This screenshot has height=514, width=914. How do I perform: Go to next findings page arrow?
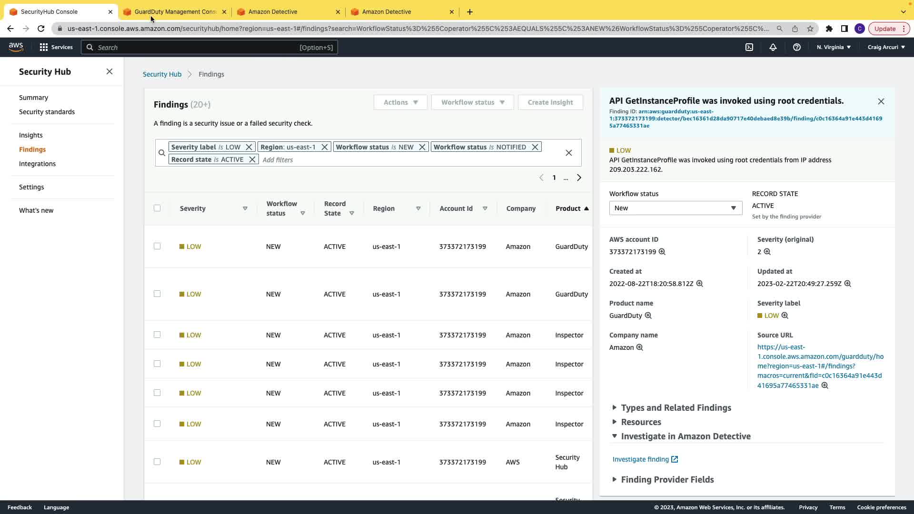(579, 178)
